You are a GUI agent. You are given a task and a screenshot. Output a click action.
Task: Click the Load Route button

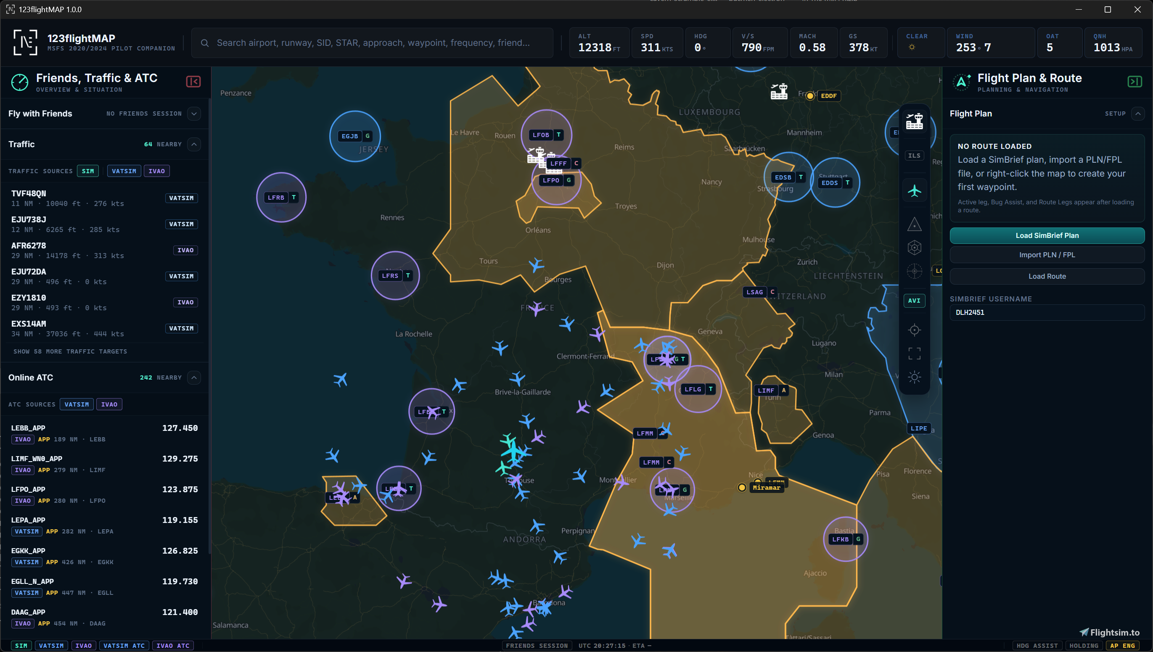(x=1047, y=276)
